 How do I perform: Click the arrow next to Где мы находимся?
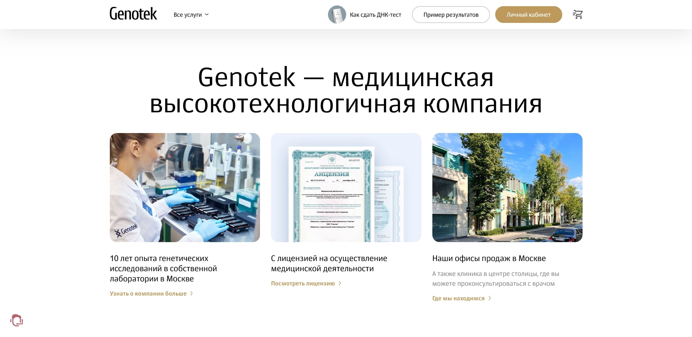tap(490, 298)
